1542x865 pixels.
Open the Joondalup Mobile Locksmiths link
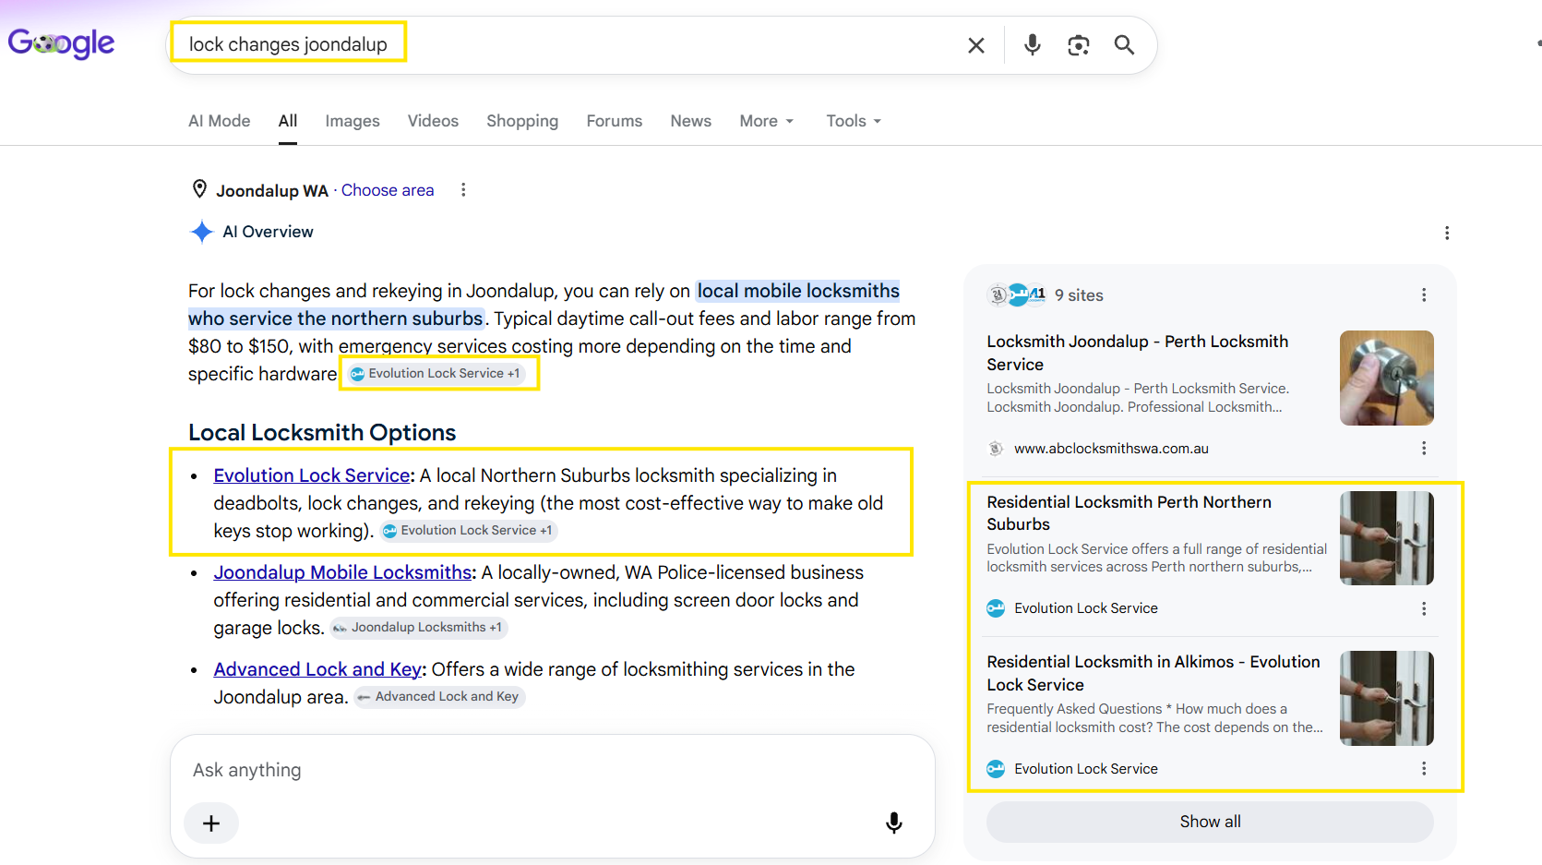coord(342,572)
